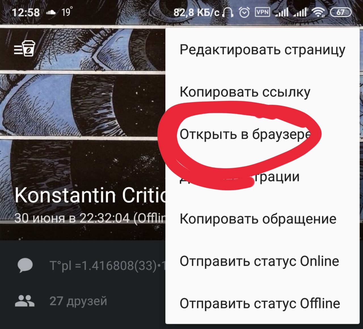Image resolution: width=363 pixels, height=329 pixels.
Task: Tap the battery level indicator
Action: tap(341, 12)
